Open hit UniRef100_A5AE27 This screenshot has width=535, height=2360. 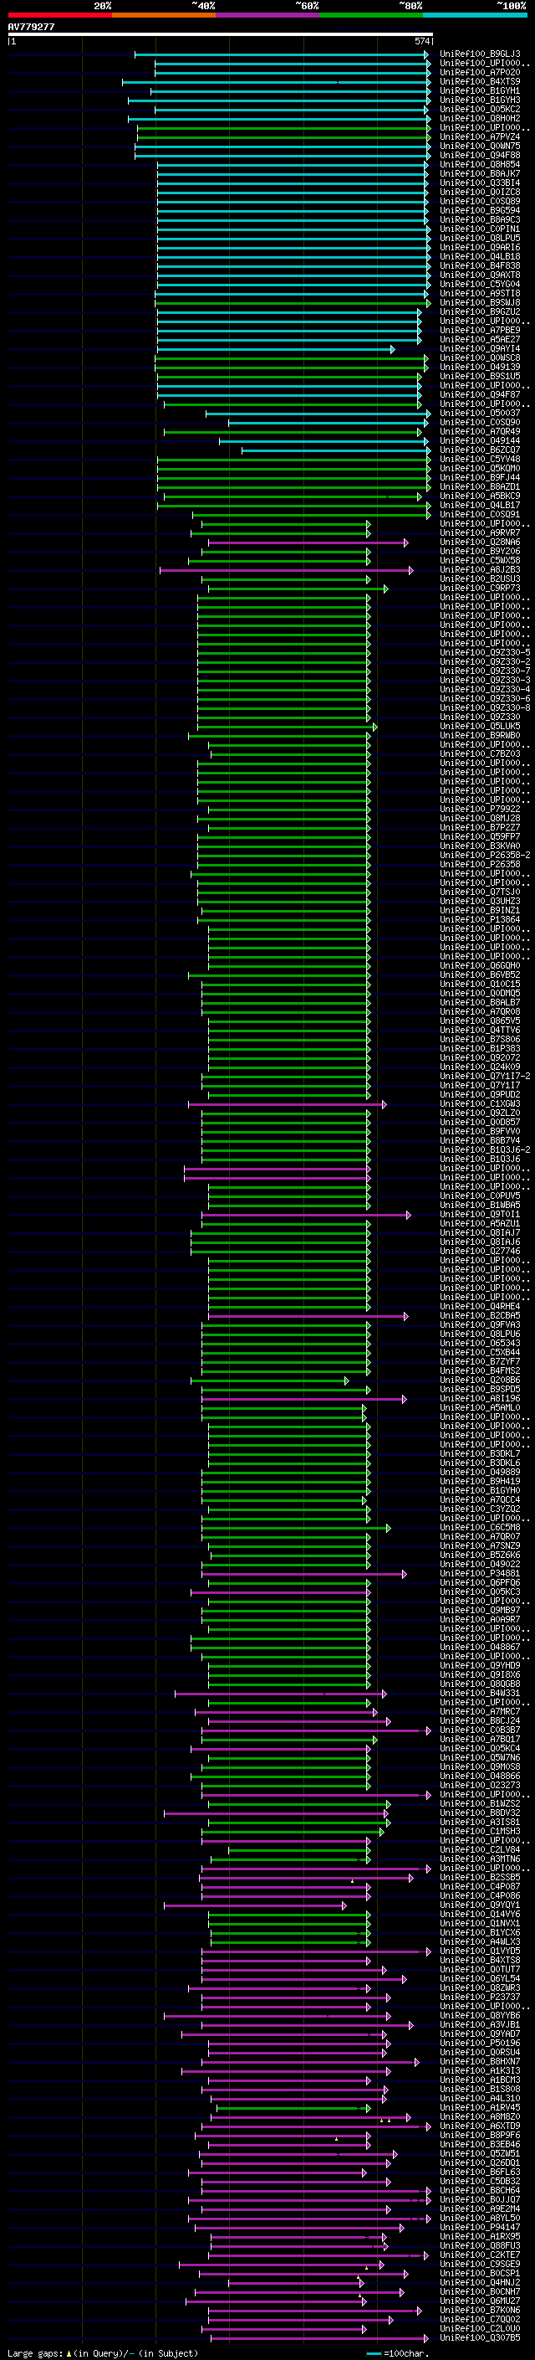pos(480,339)
